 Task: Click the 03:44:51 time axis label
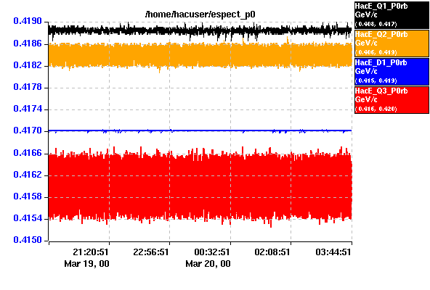tap(333, 252)
